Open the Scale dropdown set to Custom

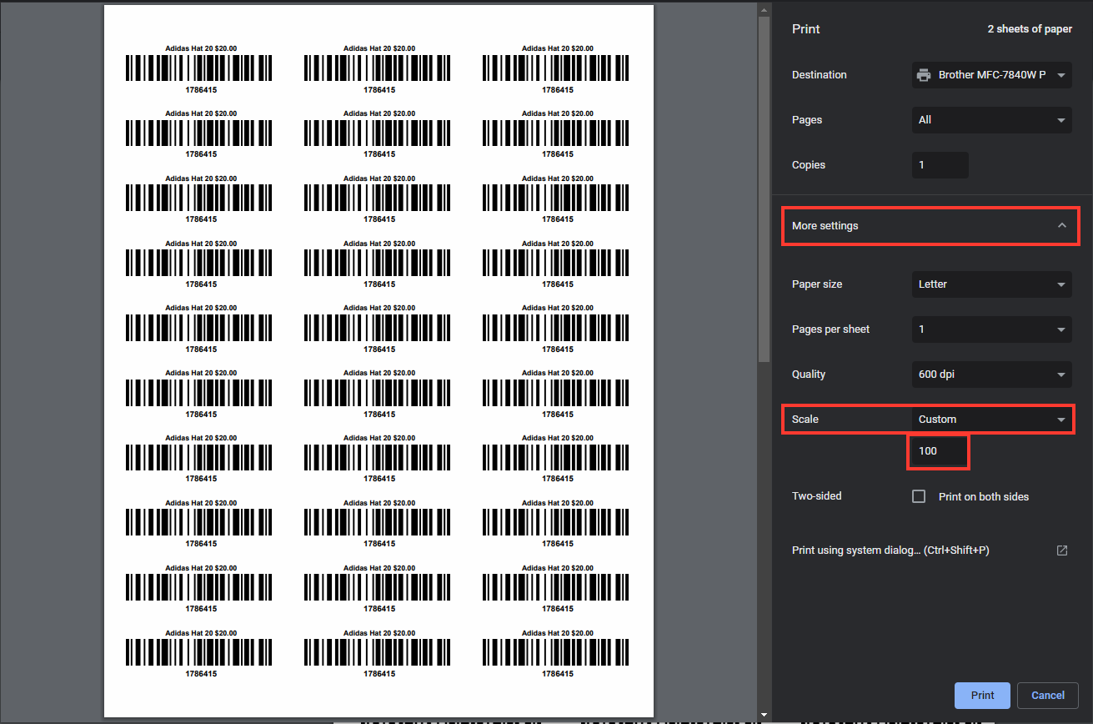pyautogui.click(x=990, y=419)
